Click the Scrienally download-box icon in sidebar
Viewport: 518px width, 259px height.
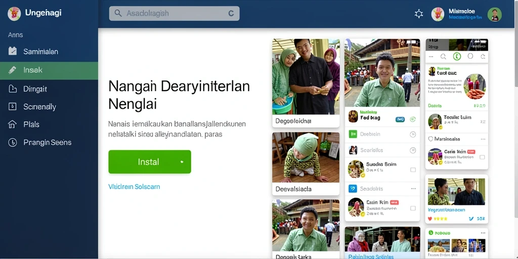[x=12, y=106]
